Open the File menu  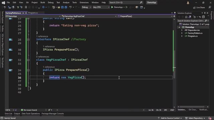pyautogui.click(x=8, y=2)
